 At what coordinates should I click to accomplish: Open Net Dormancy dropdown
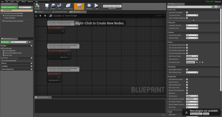[192, 96]
